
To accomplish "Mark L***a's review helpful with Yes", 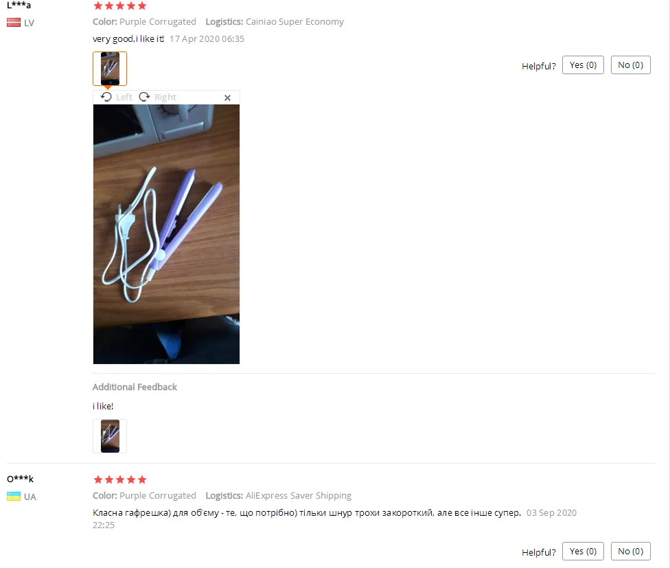I will coord(583,65).
